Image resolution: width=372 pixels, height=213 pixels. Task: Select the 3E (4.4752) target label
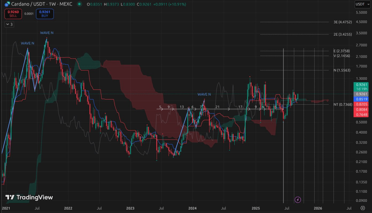pos(342,22)
